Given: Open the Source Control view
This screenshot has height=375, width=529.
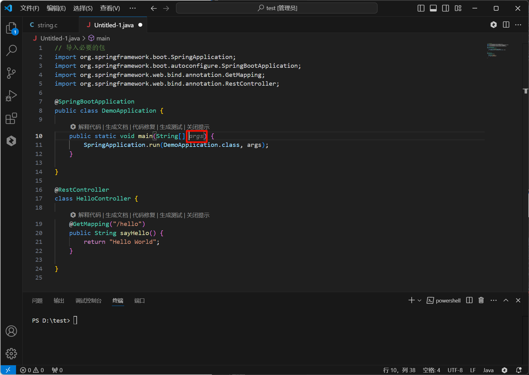Looking at the screenshot, I should point(11,73).
